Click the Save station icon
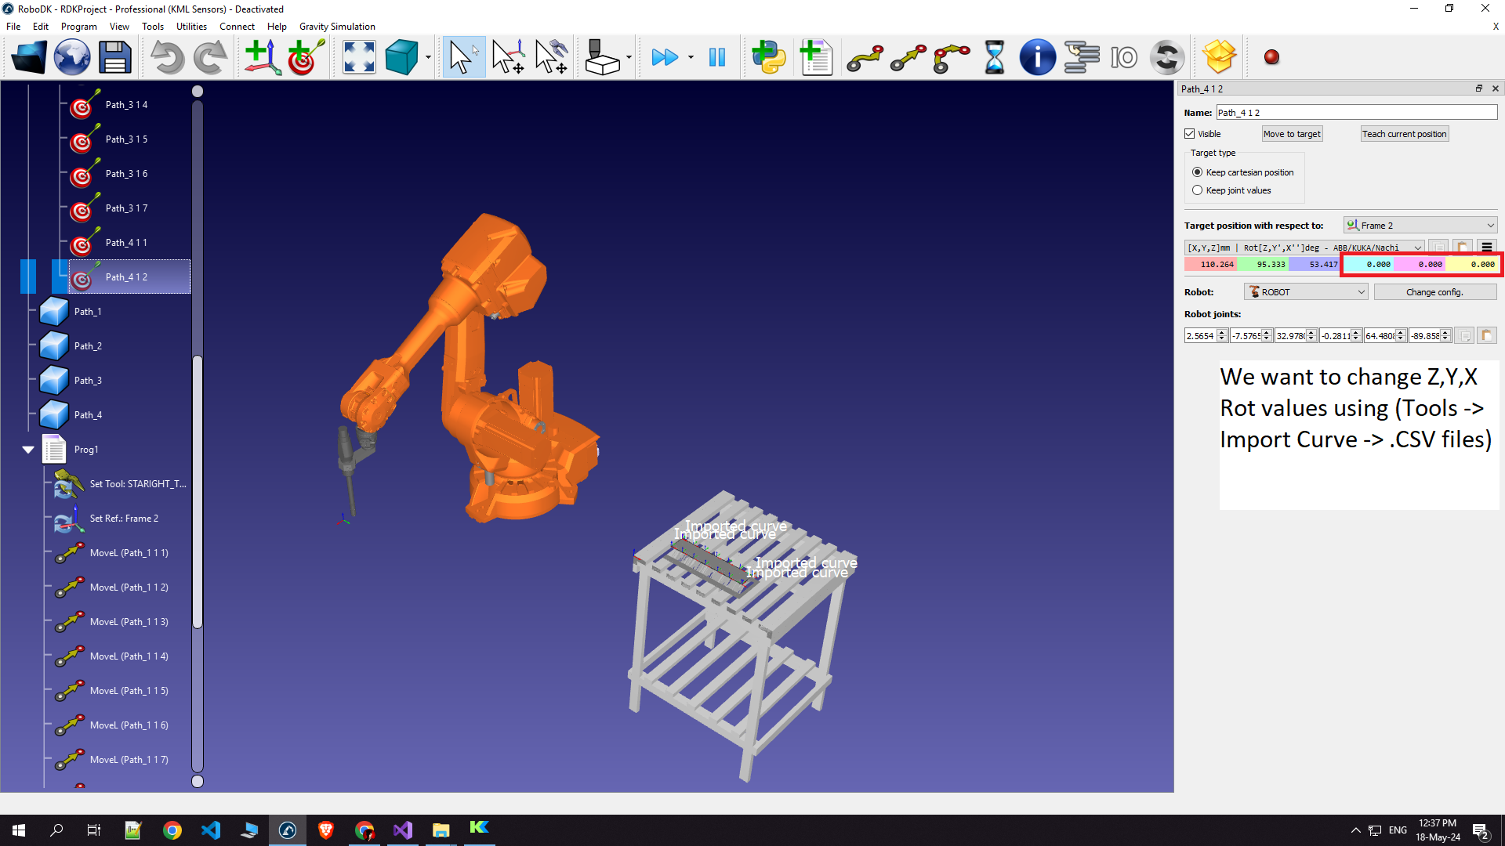 coord(114,57)
